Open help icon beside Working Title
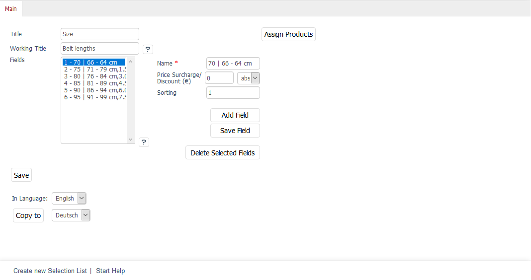 (x=148, y=49)
